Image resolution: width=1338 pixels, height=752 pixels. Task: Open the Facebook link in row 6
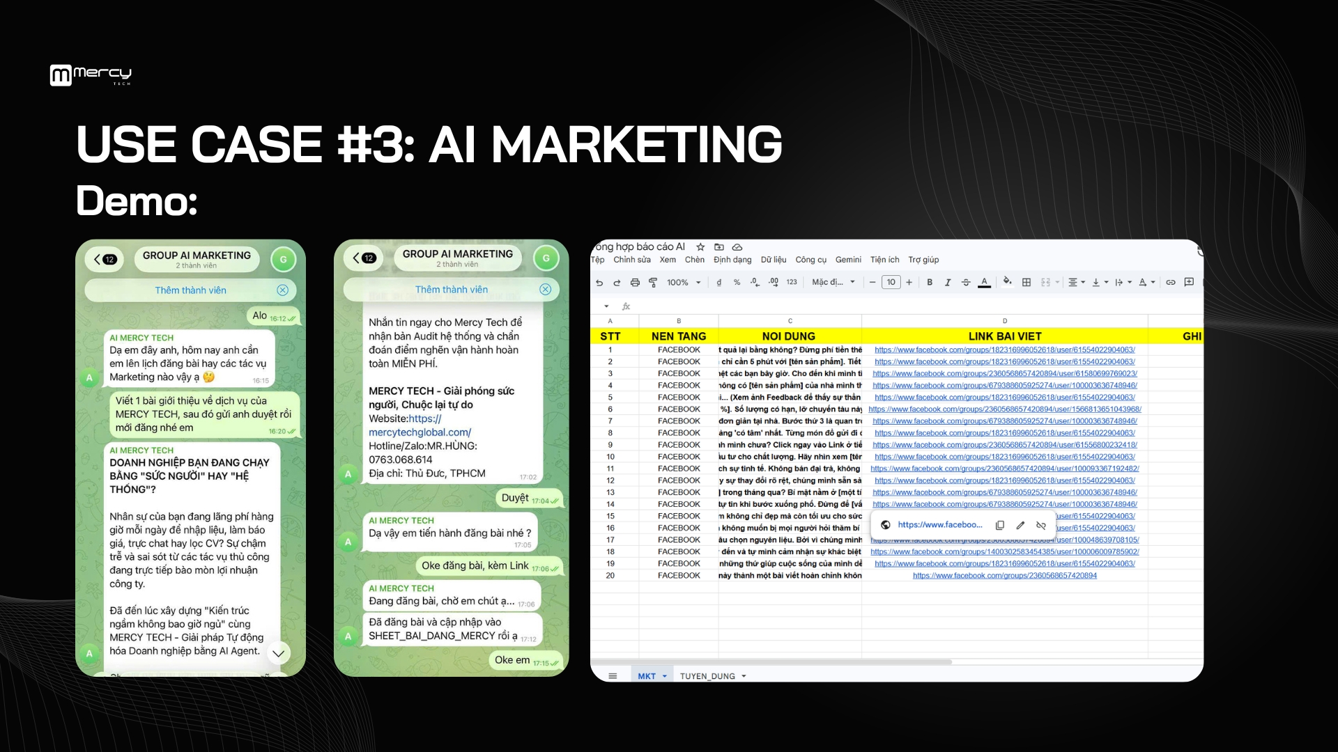(x=1005, y=409)
